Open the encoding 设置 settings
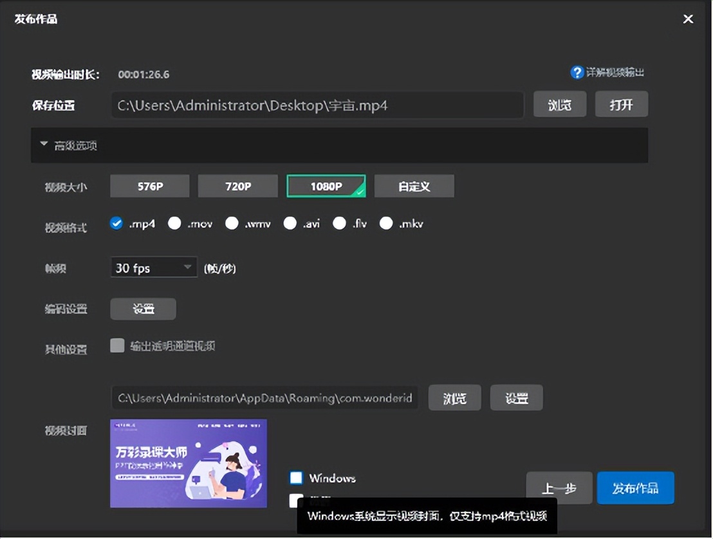The image size is (713, 539). (143, 309)
